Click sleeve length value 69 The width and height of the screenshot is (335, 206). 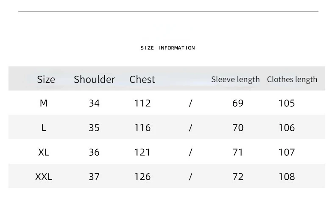tap(238, 103)
